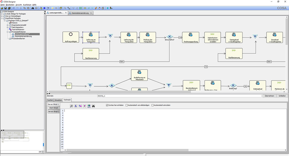This screenshot has width=289, height=156.
Task: Expand the Task-Repository tree node
Action: click(7, 27)
